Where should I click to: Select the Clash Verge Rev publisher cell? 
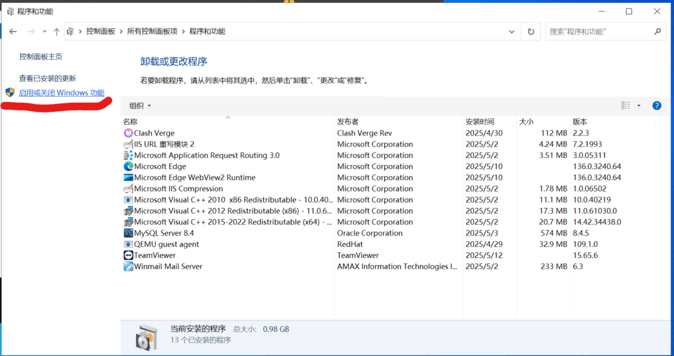click(x=365, y=134)
